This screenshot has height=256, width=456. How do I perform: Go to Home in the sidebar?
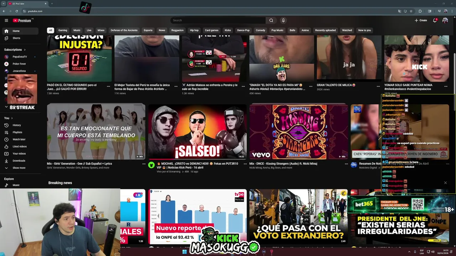coord(20,31)
